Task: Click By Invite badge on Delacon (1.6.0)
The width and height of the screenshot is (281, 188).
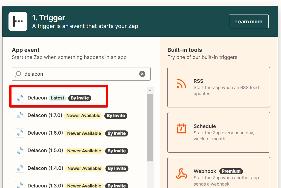Action: tap(116, 133)
